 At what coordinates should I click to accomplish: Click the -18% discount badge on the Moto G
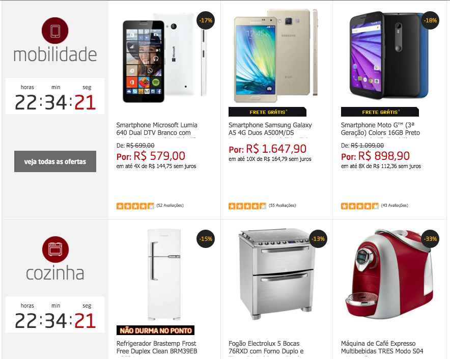click(x=430, y=20)
